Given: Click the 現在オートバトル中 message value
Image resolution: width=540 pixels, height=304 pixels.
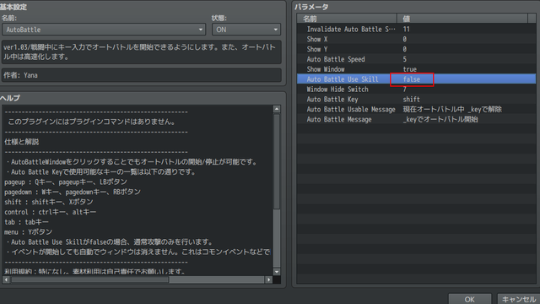Looking at the screenshot, I should 452,109.
